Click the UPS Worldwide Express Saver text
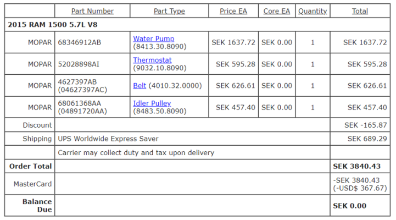This screenshot has height=220, width=396. [108, 139]
